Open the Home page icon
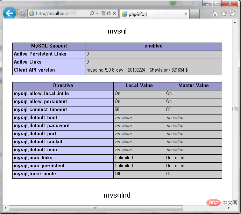The height and width of the screenshot is (214, 241). tap(215, 14)
